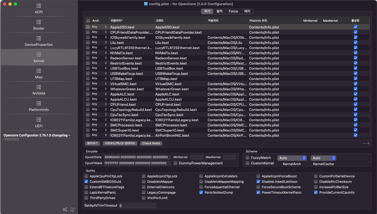Screen dimensions: 377x214
Task: Switch to the 패치 tab
Action: pyautogui.click(x=247, y=11)
